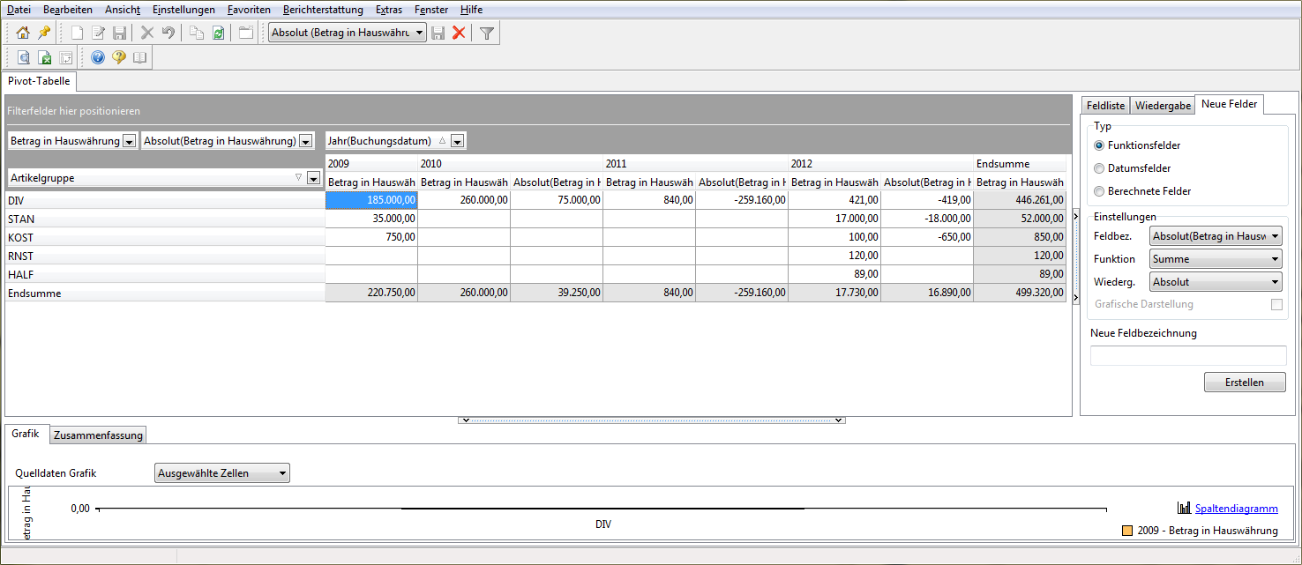Open Quelldaten Grafik dropdown
This screenshot has height=565, width=1302.
click(221, 473)
